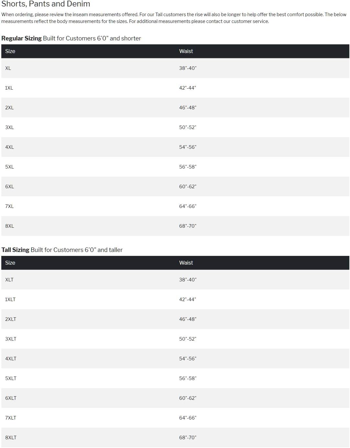Click the Size column header in Tall Sizing
Image resolution: width=350 pixels, height=448 pixels.
[10, 263]
